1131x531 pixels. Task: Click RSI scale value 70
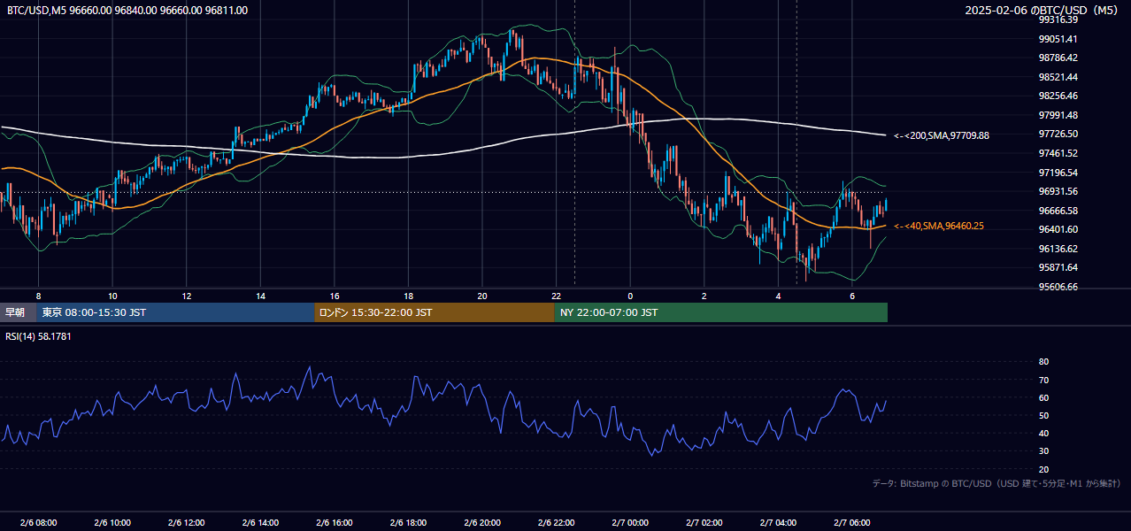tap(1043, 380)
